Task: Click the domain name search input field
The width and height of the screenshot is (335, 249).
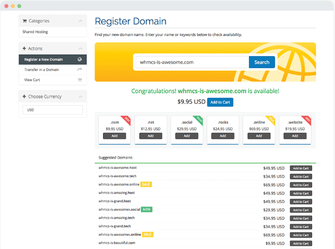Action: pos(192,62)
